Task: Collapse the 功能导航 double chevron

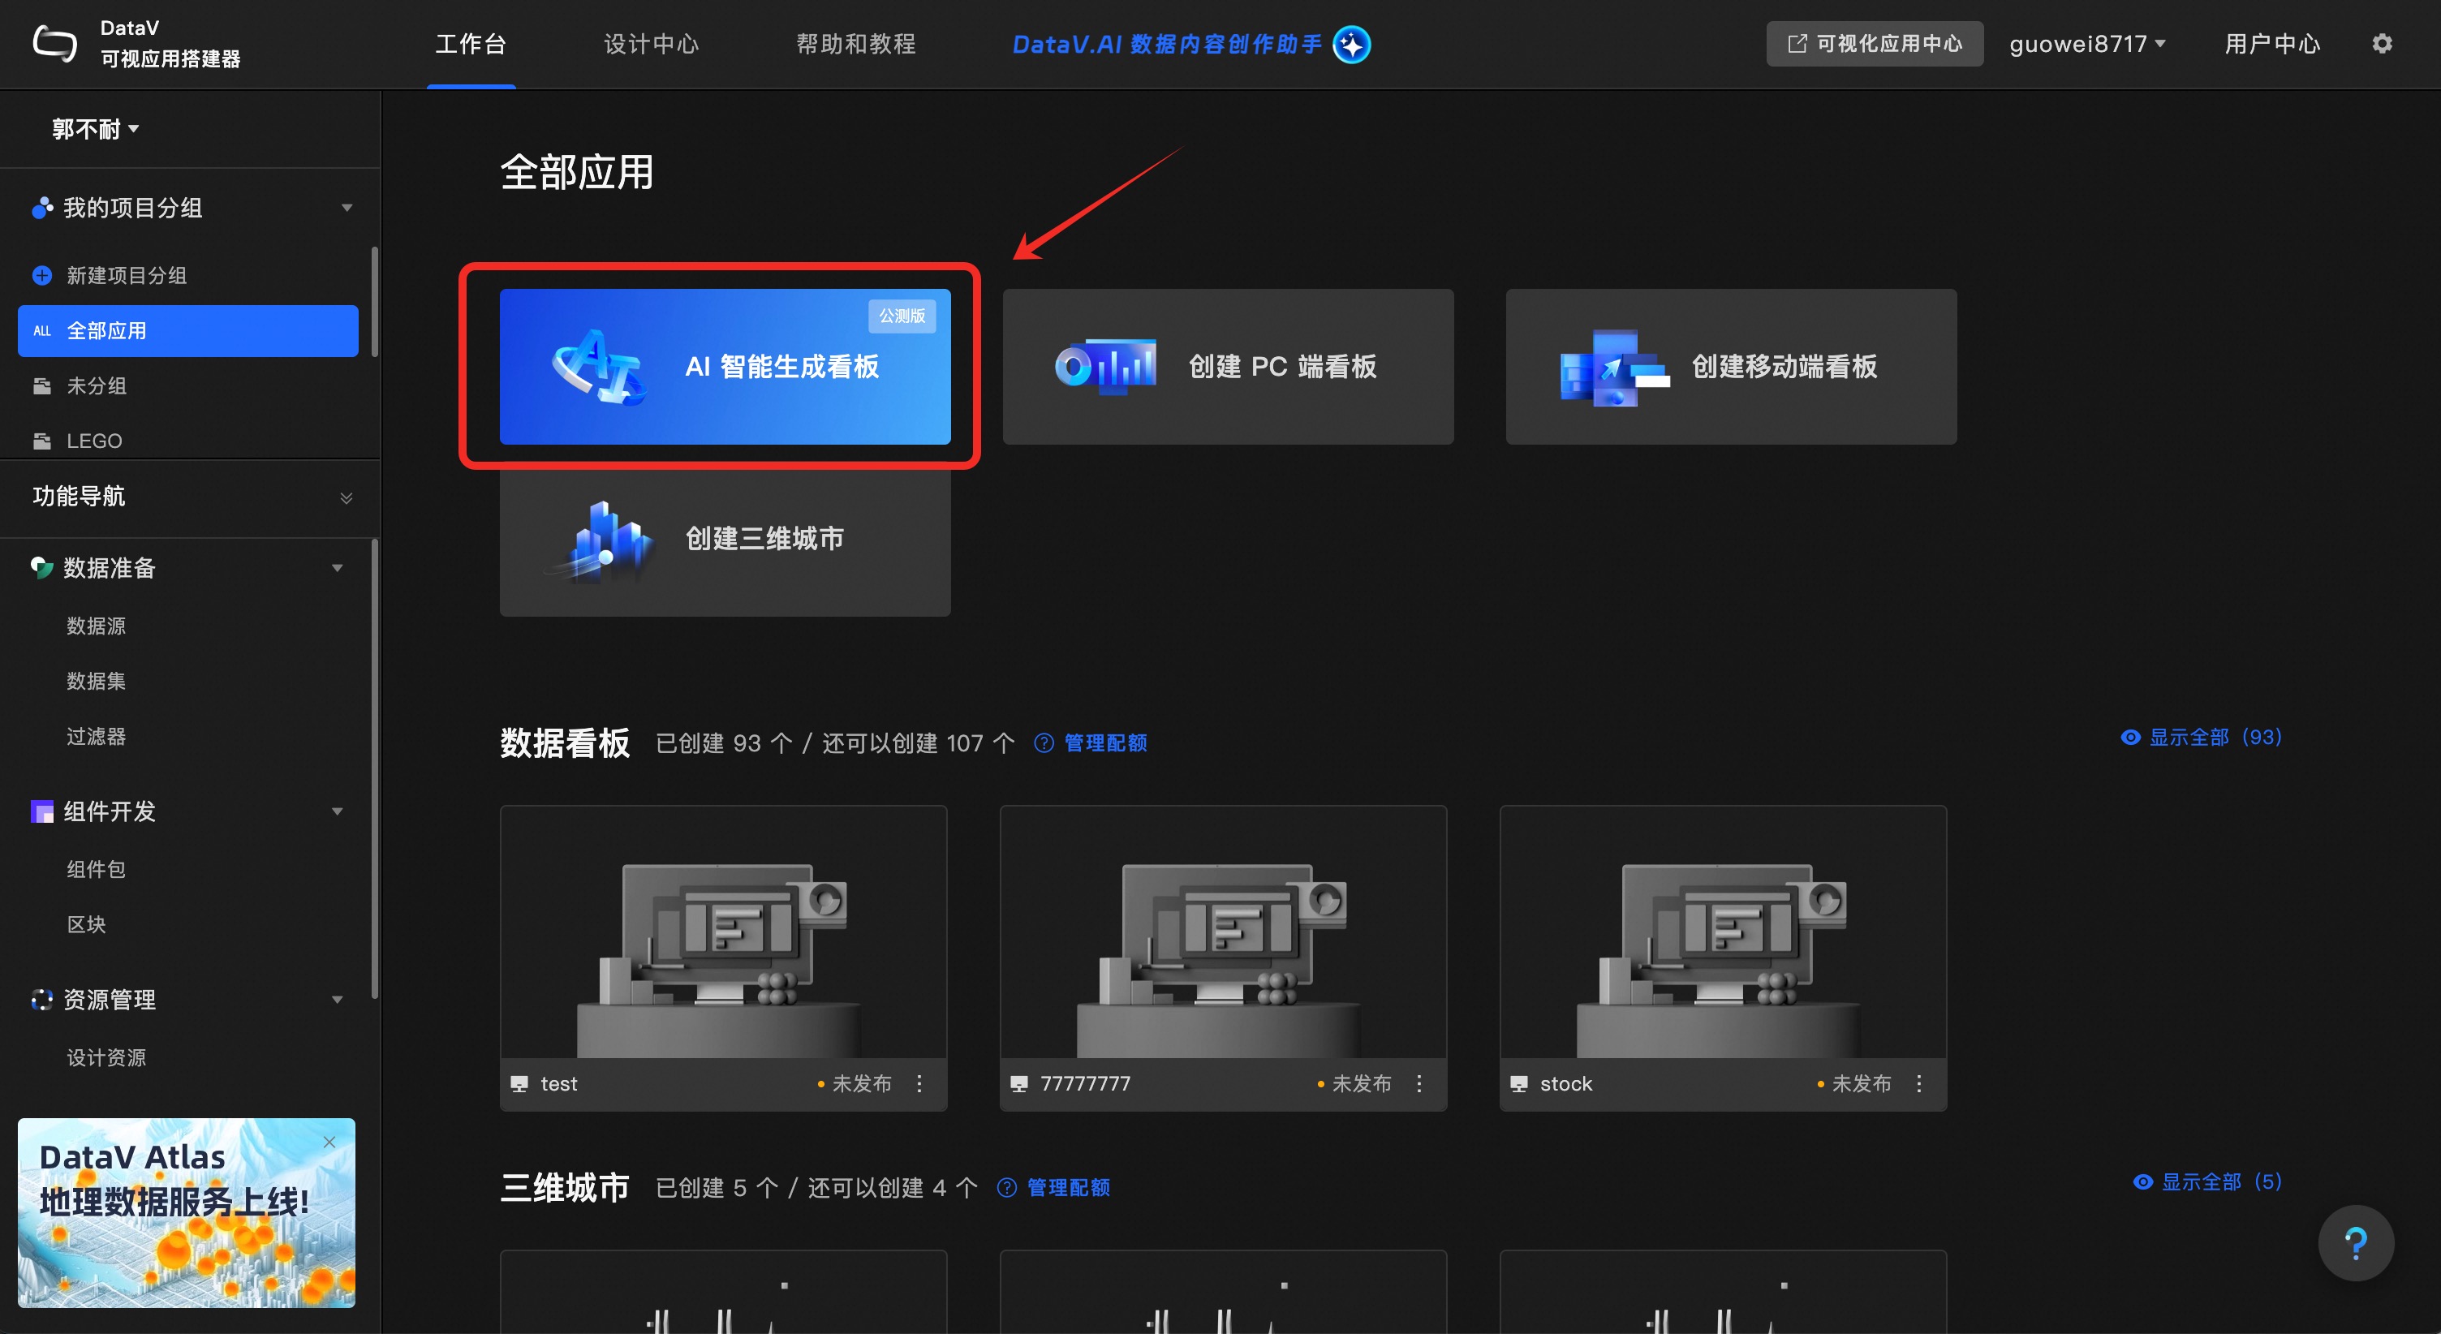Action: tap(347, 497)
